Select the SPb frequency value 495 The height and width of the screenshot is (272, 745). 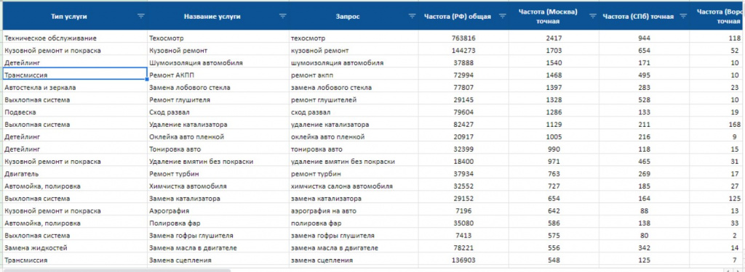point(644,75)
